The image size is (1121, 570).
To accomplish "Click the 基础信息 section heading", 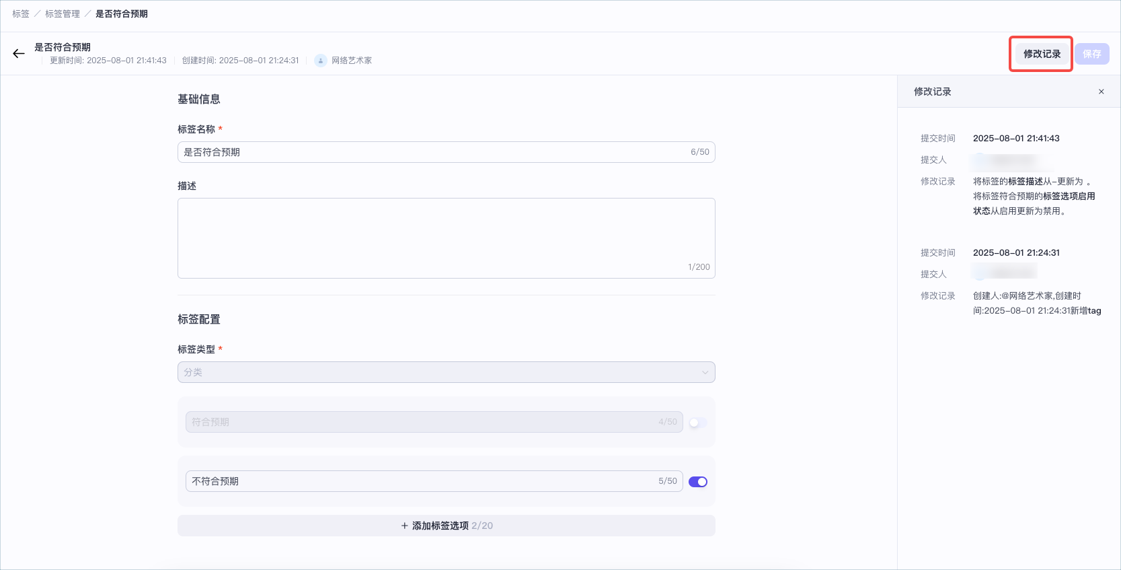I will click(x=199, y=99).
